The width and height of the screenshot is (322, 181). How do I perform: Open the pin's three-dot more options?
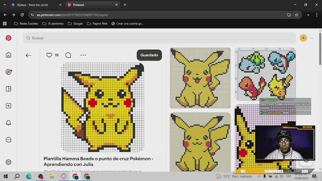tap(83, 55)
